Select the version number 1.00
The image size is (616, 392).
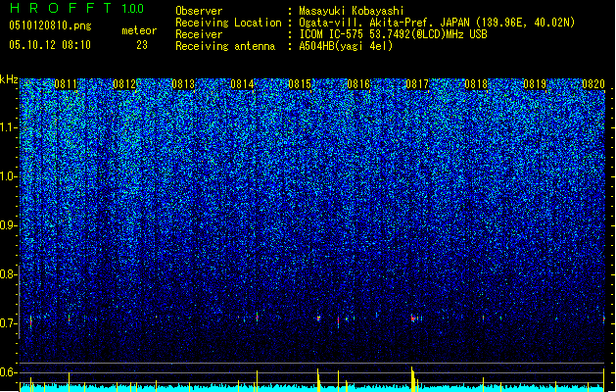point(133,8)
